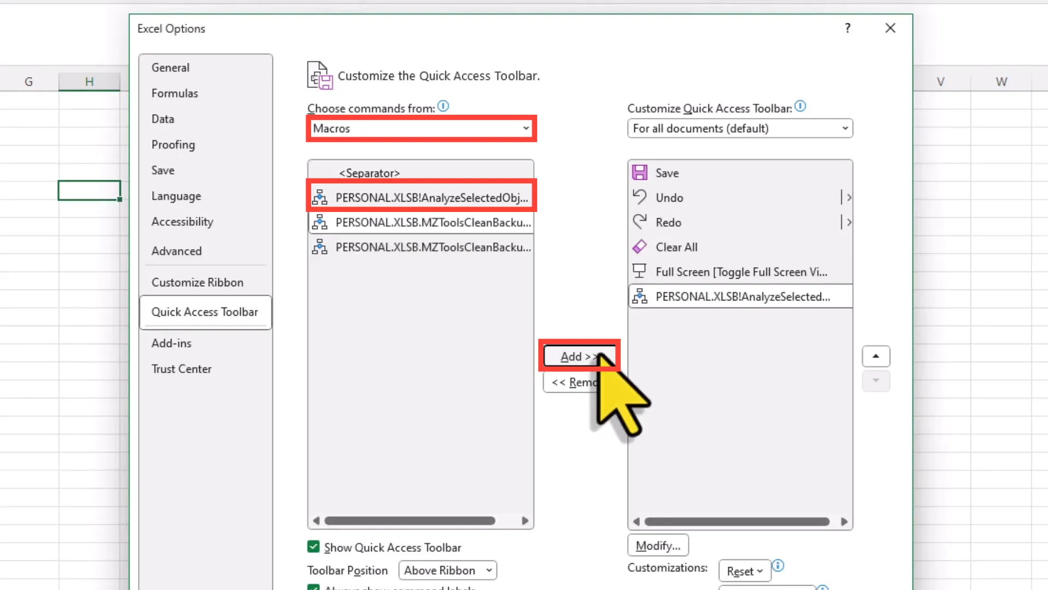This screenshot has width=1048, height=590.
Task: Click the Save icon in the right command list
Action: [x=639, y=172]
